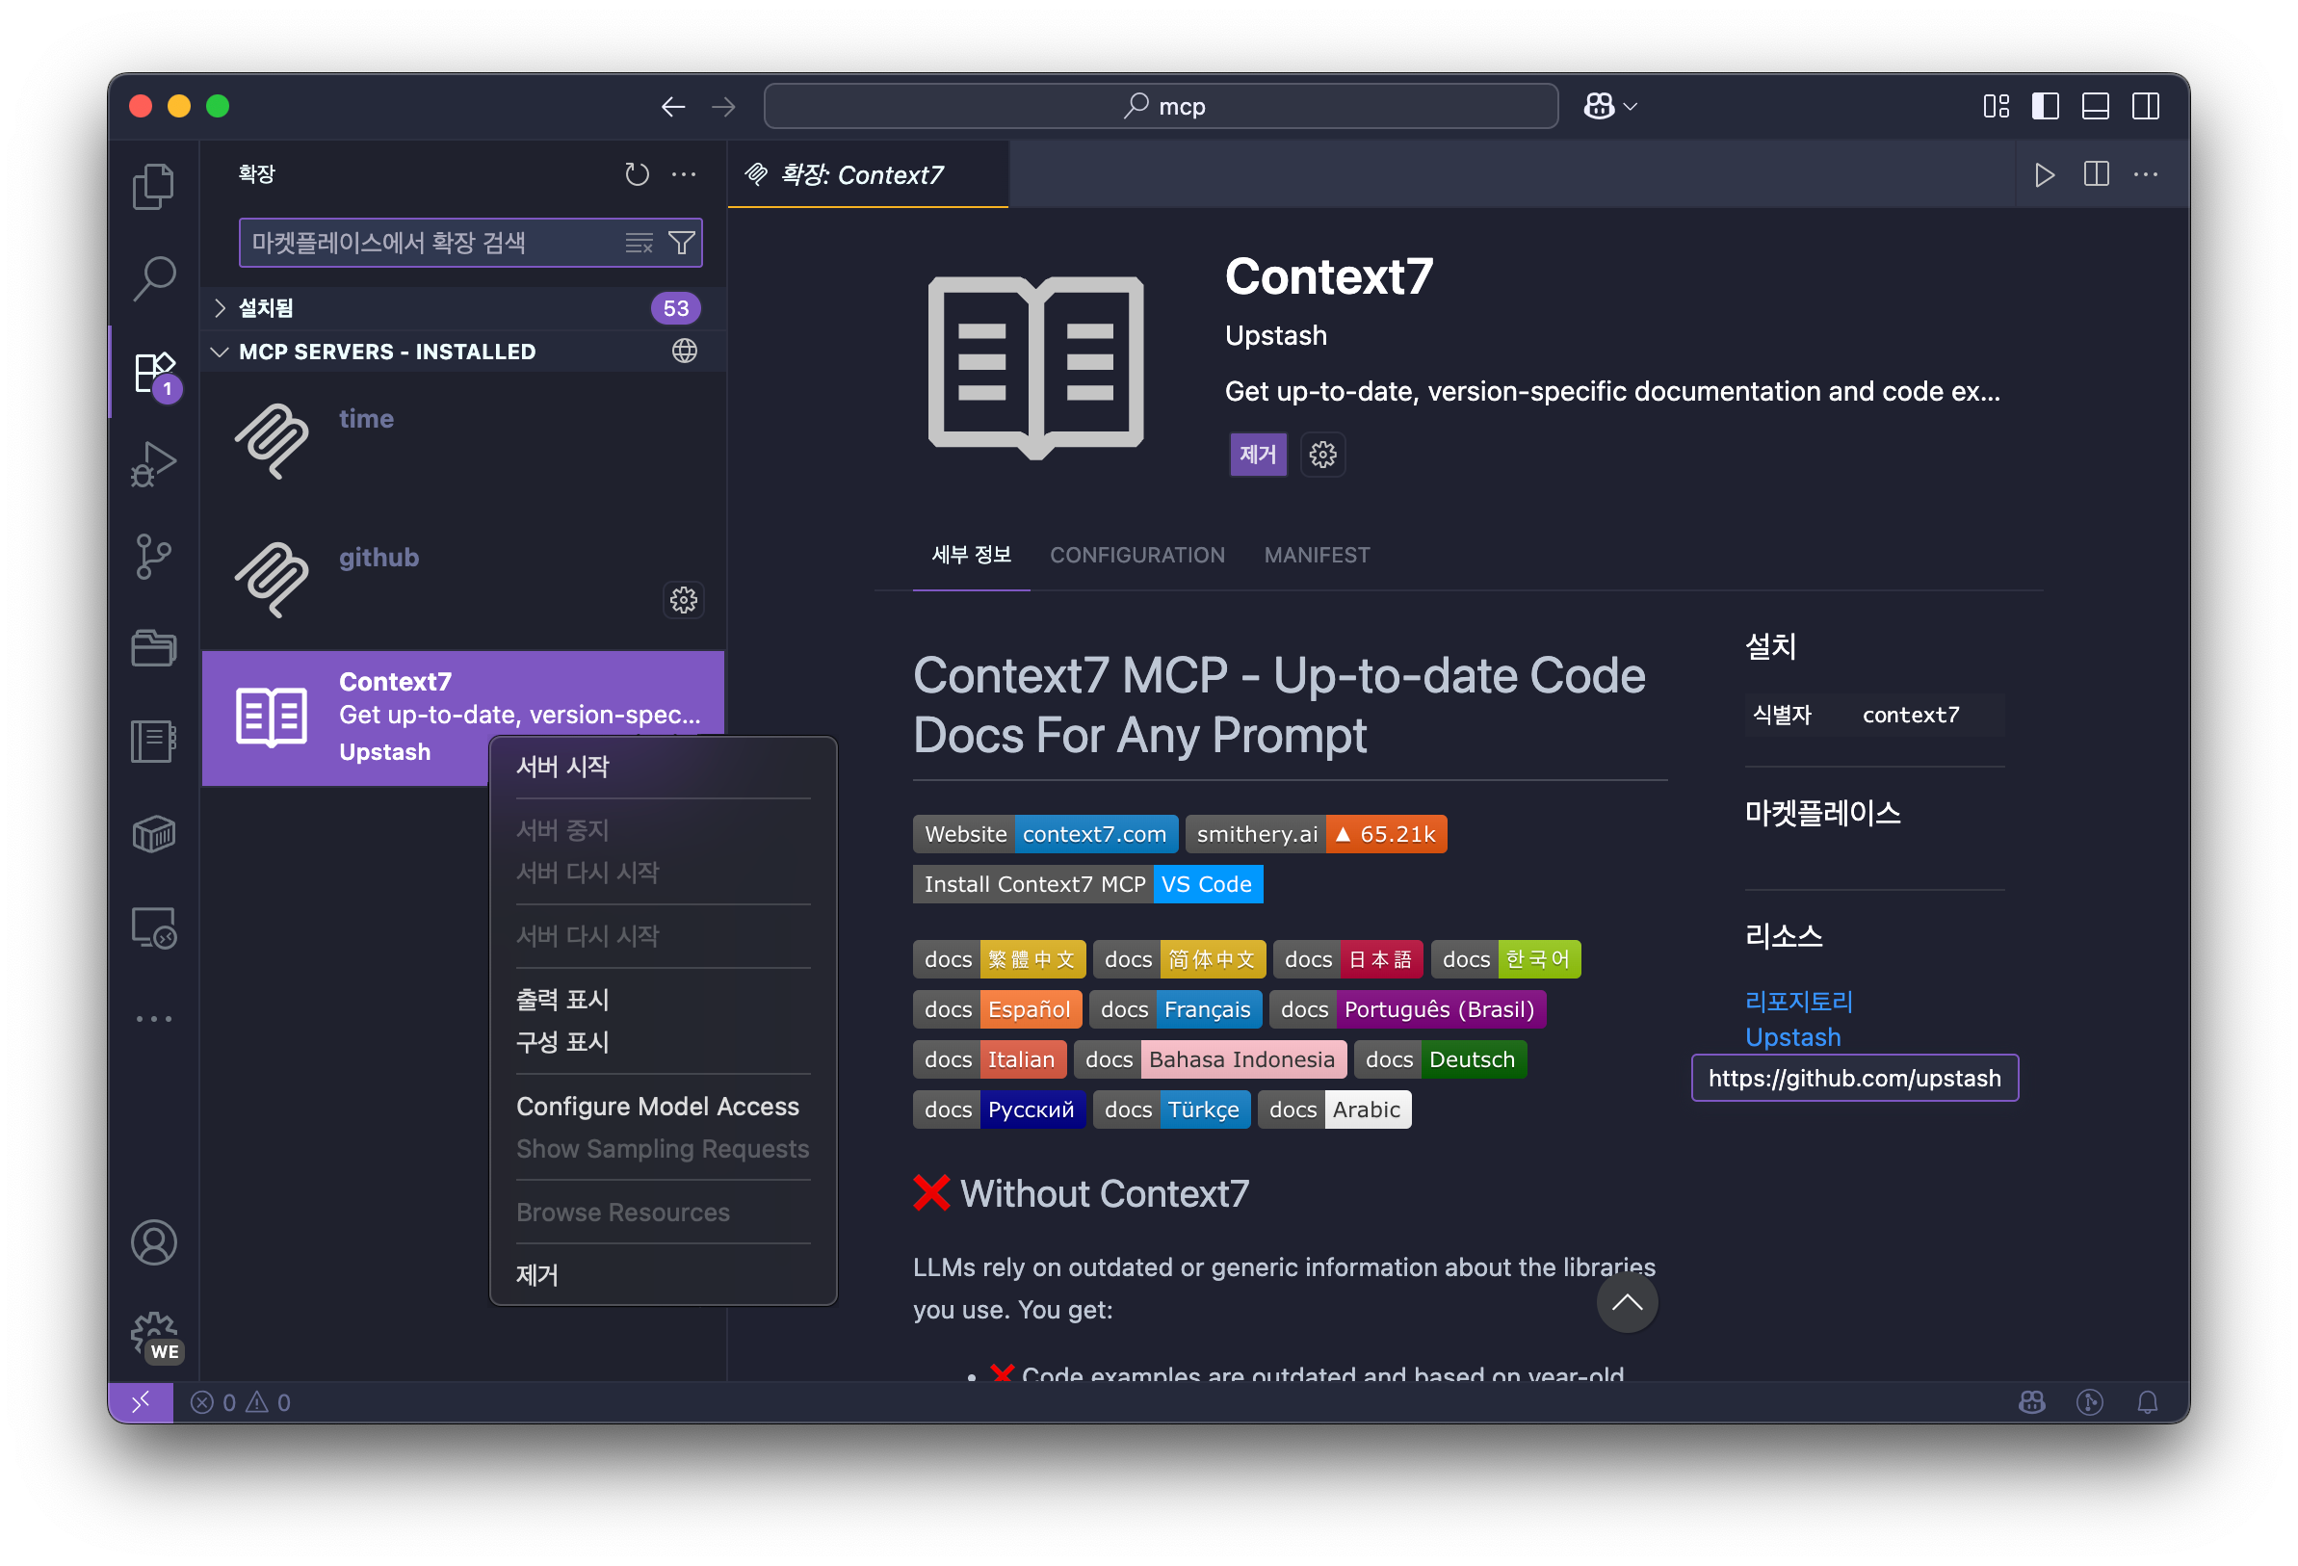Switch to the CONFIGURATION tab
The width and height of the screenshot is (2298, 1566).
point(1137,555)
